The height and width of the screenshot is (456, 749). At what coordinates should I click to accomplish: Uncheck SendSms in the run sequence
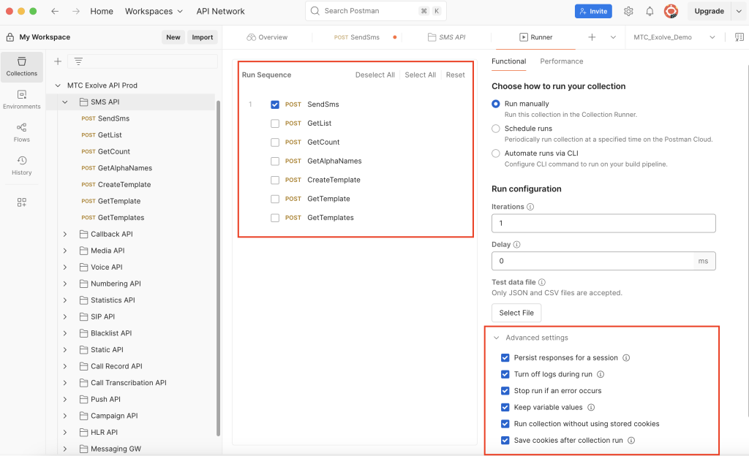tap(275, 104)
